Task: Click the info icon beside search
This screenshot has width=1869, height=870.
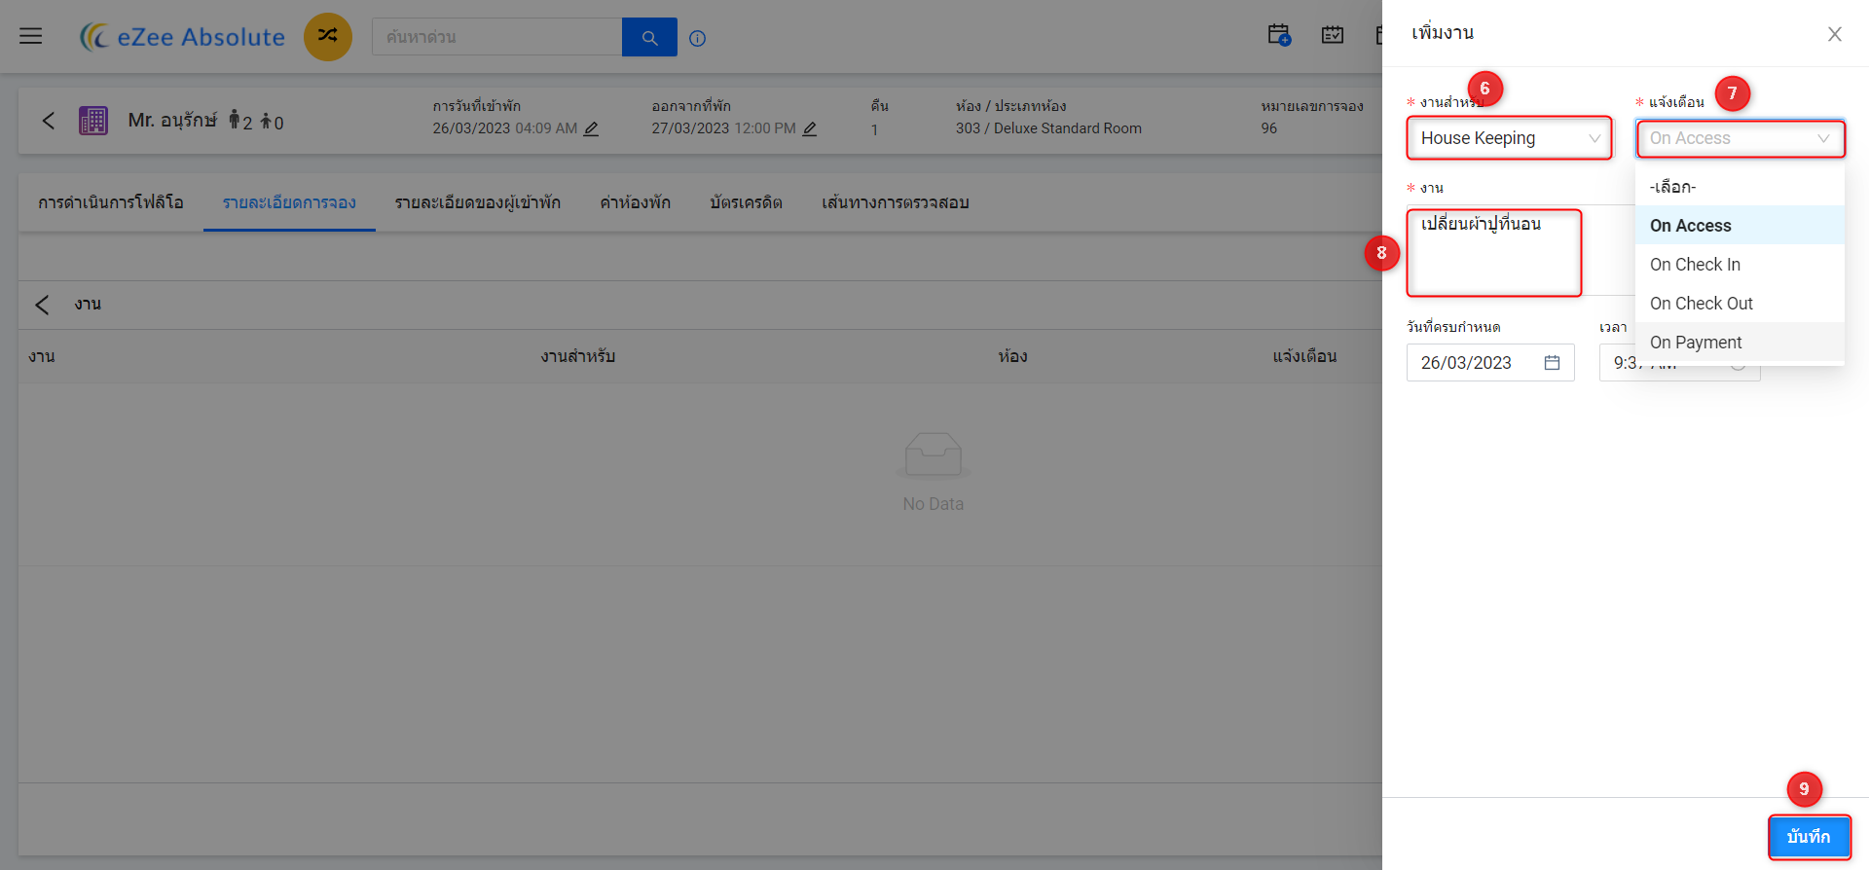Action: tap(697, 38)
